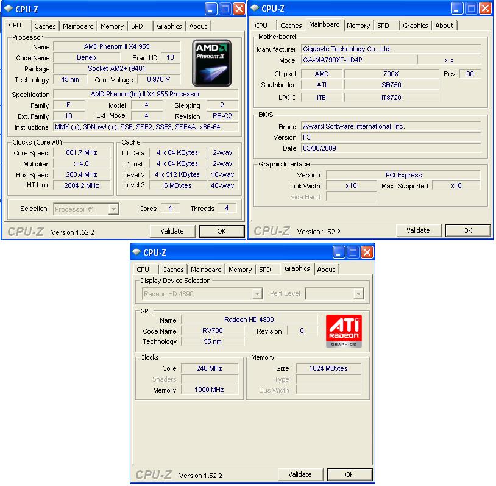
Task: Click the CPU-Z title icon in Mainboard window
Action: pyautogui.click(x=255, y=9)
